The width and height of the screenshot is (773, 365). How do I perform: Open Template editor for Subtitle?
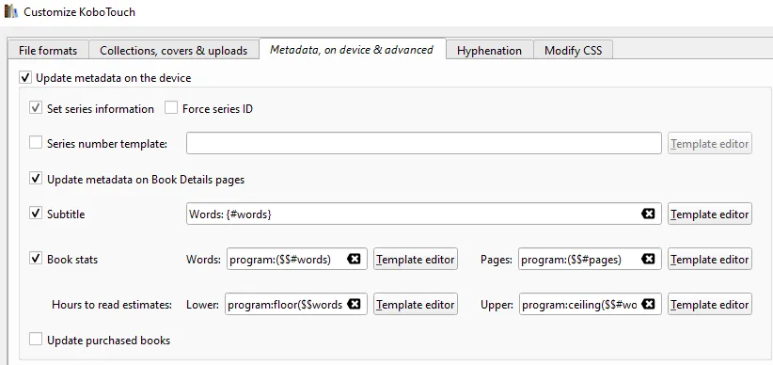tap(710, 214)
